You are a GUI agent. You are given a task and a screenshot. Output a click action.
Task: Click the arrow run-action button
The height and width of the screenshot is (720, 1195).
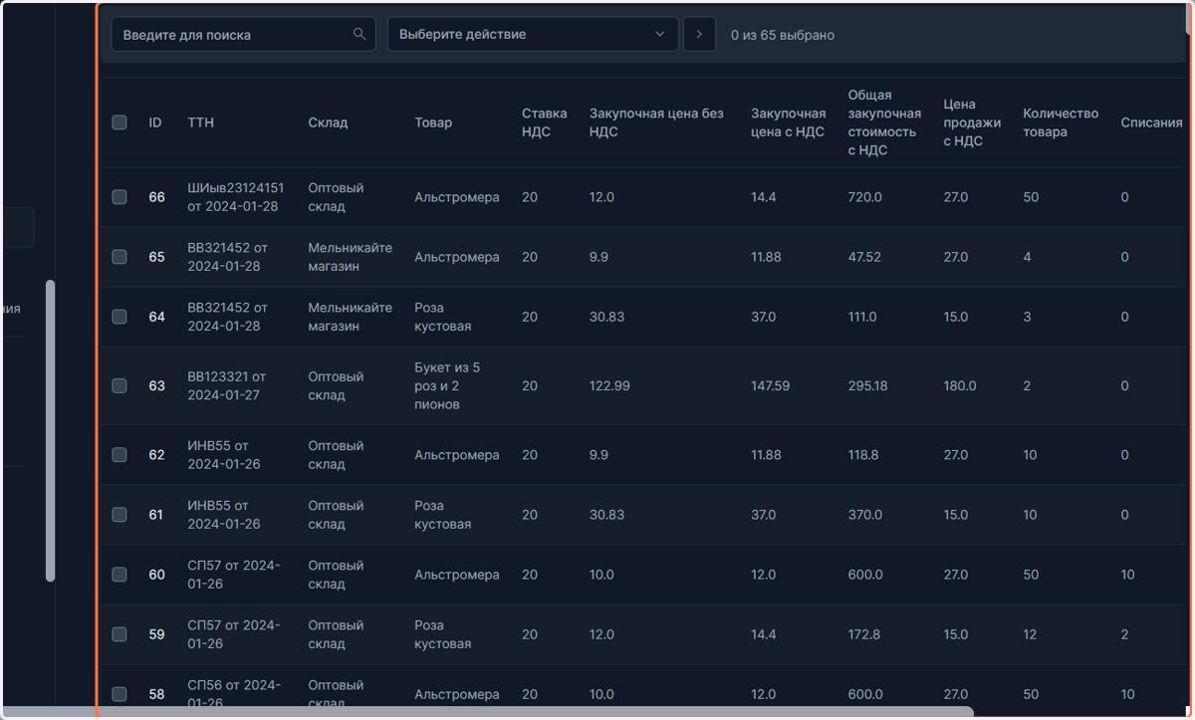click(x=699, y=34)
